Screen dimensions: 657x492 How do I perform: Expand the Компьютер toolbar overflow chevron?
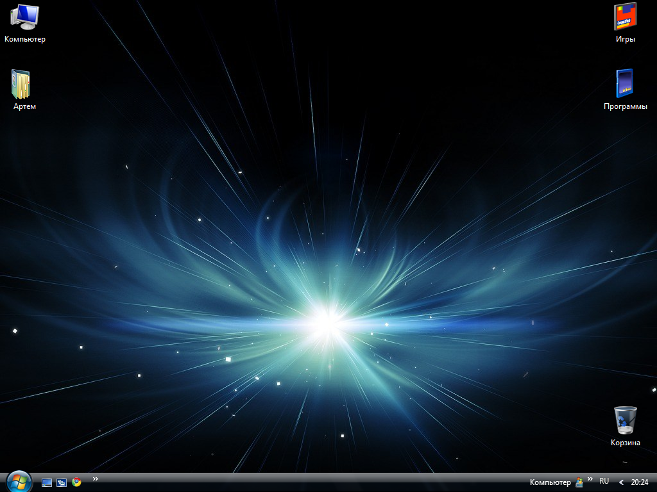[590, 479]
